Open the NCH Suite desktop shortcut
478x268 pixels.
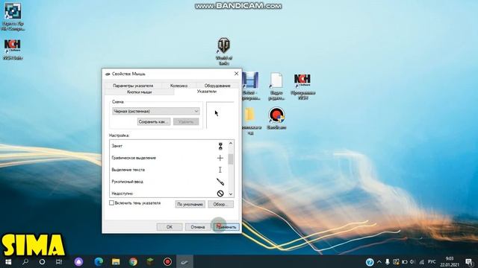13,49
